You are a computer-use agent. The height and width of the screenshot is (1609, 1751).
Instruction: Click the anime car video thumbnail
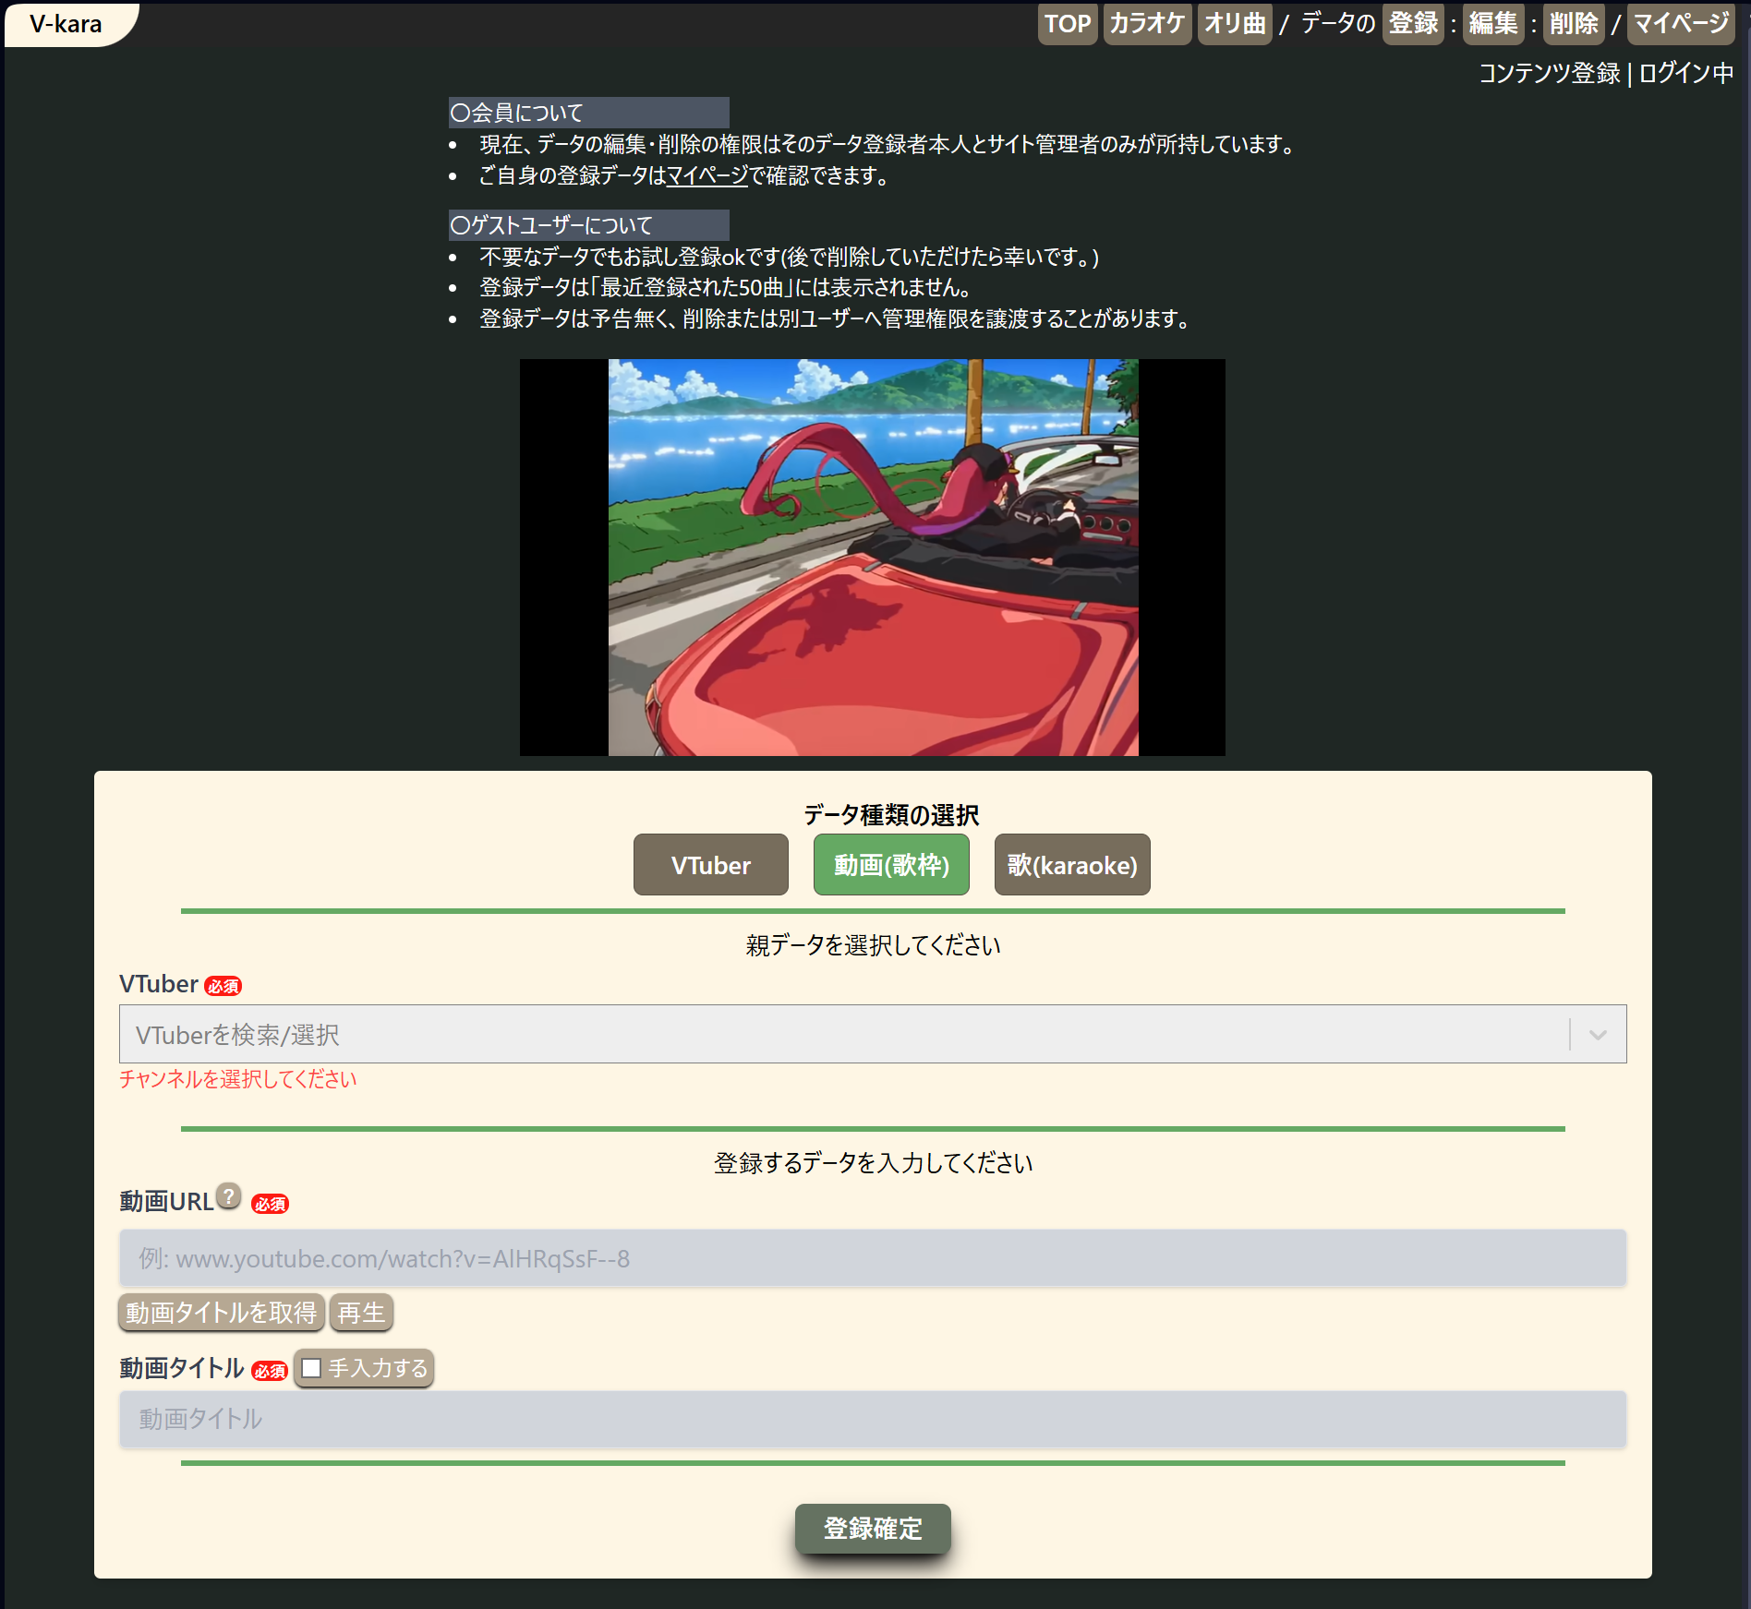tap(873, 558)
